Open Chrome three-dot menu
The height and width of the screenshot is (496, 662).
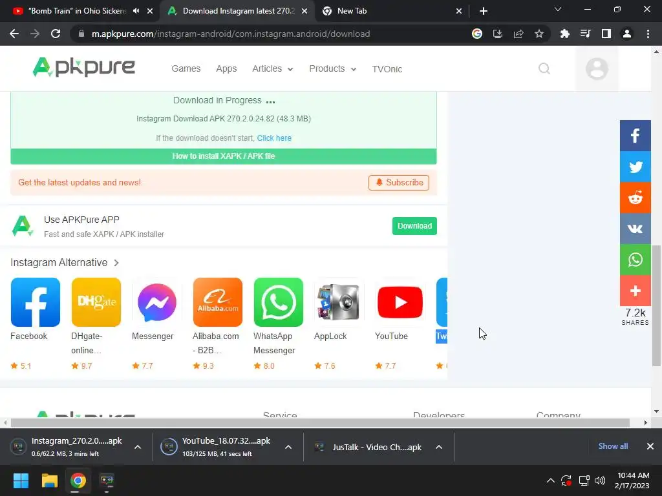click(648, 34)
